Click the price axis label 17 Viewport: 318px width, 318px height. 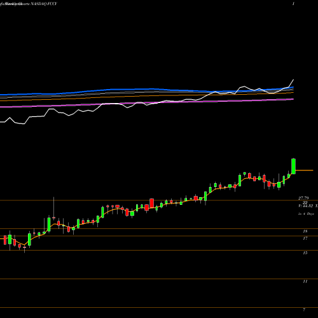[305, 238]
